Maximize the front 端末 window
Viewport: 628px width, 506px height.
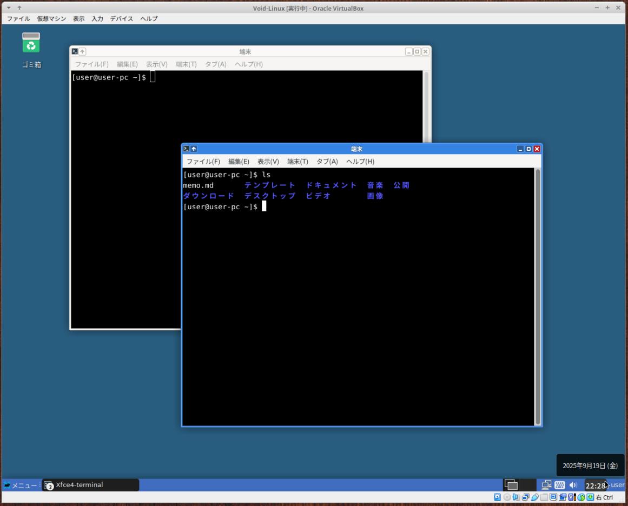click(528, 149)
